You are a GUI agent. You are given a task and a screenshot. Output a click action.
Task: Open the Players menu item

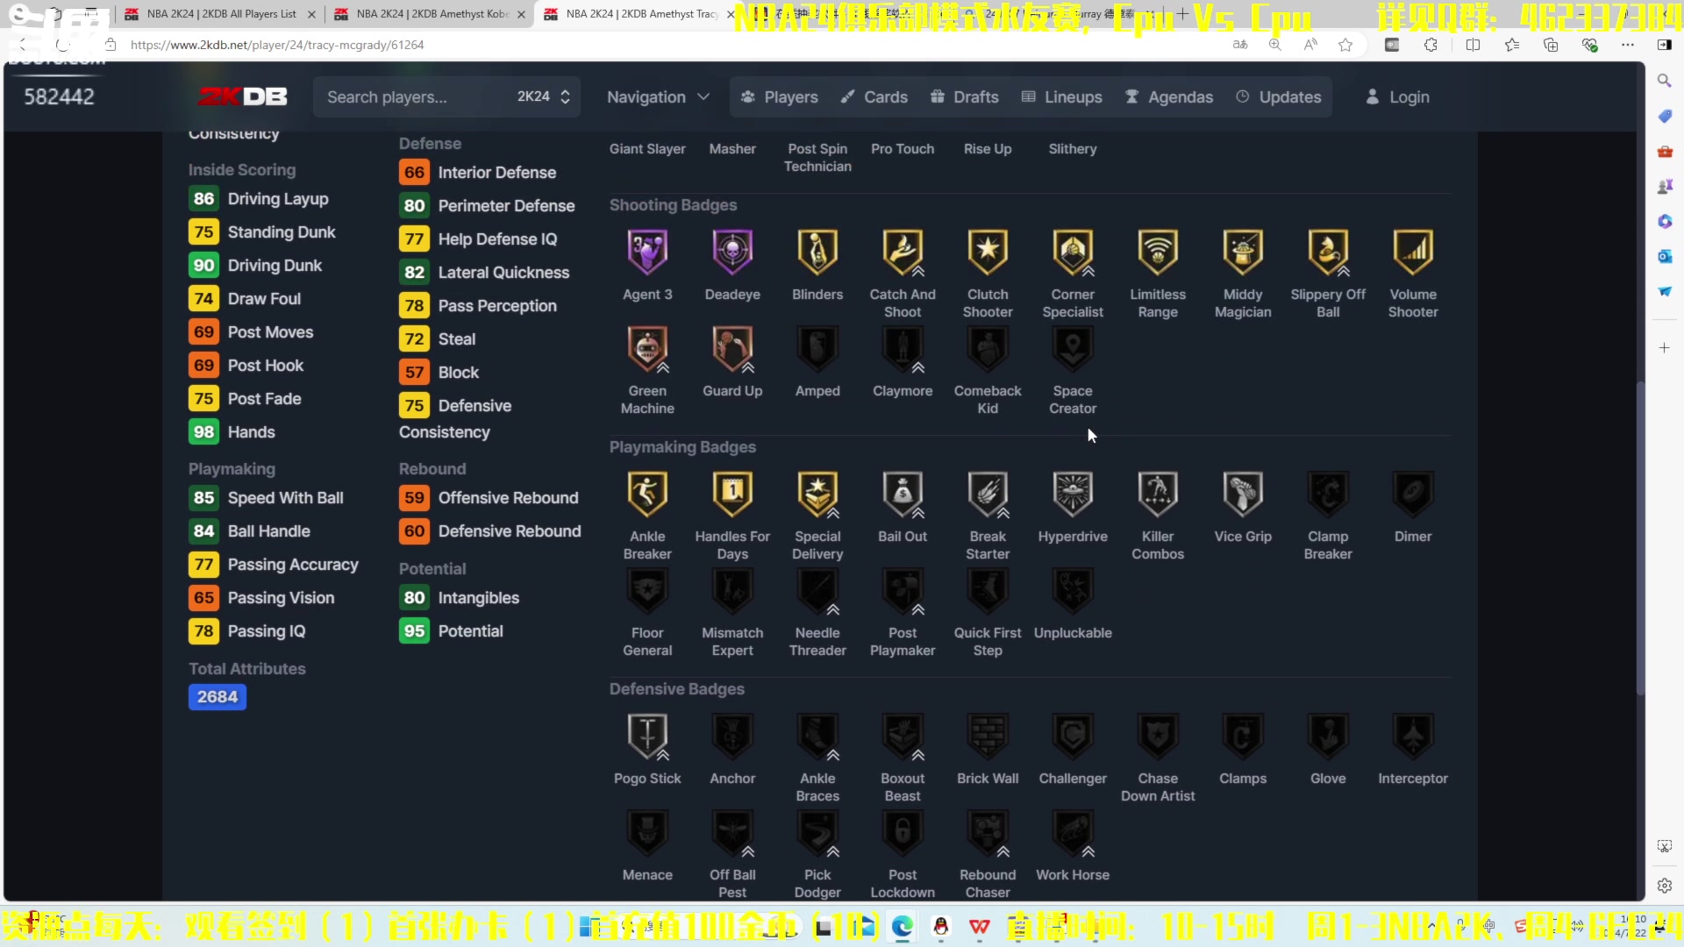click(779, 96)
